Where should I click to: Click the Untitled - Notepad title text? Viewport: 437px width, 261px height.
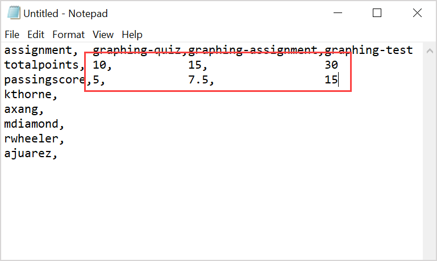(x=65, y=13)
